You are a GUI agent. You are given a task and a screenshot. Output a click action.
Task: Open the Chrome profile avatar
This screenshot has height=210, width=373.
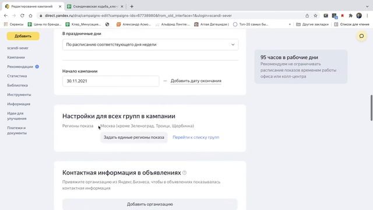tap(359, 16)
